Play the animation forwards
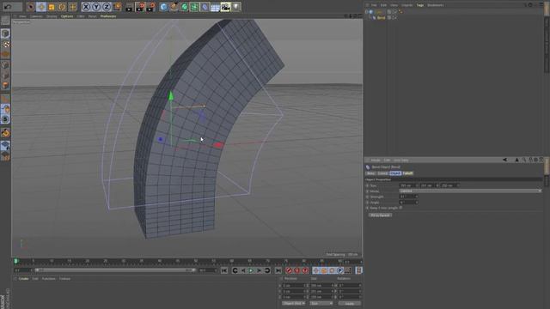 [x=251, y=270]
